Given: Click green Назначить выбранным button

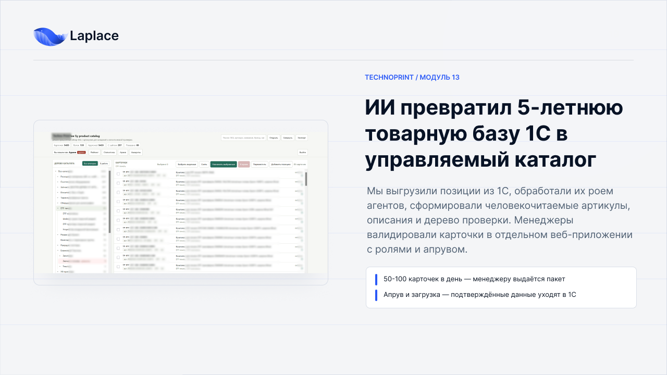Looking at the screenshot, I should click(x=224, y=164).
